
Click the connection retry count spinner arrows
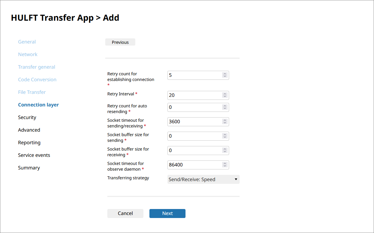225,75
